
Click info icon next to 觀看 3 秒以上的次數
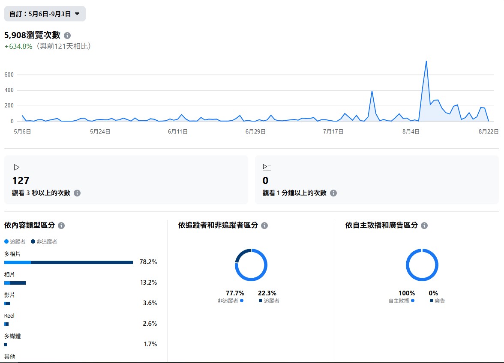pyautogui.click(x=77, y=193)
